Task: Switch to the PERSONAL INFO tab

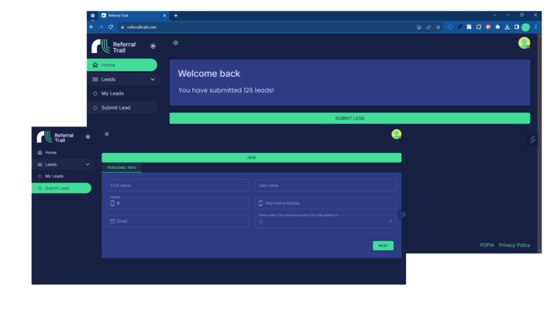Action: [121, 167]
